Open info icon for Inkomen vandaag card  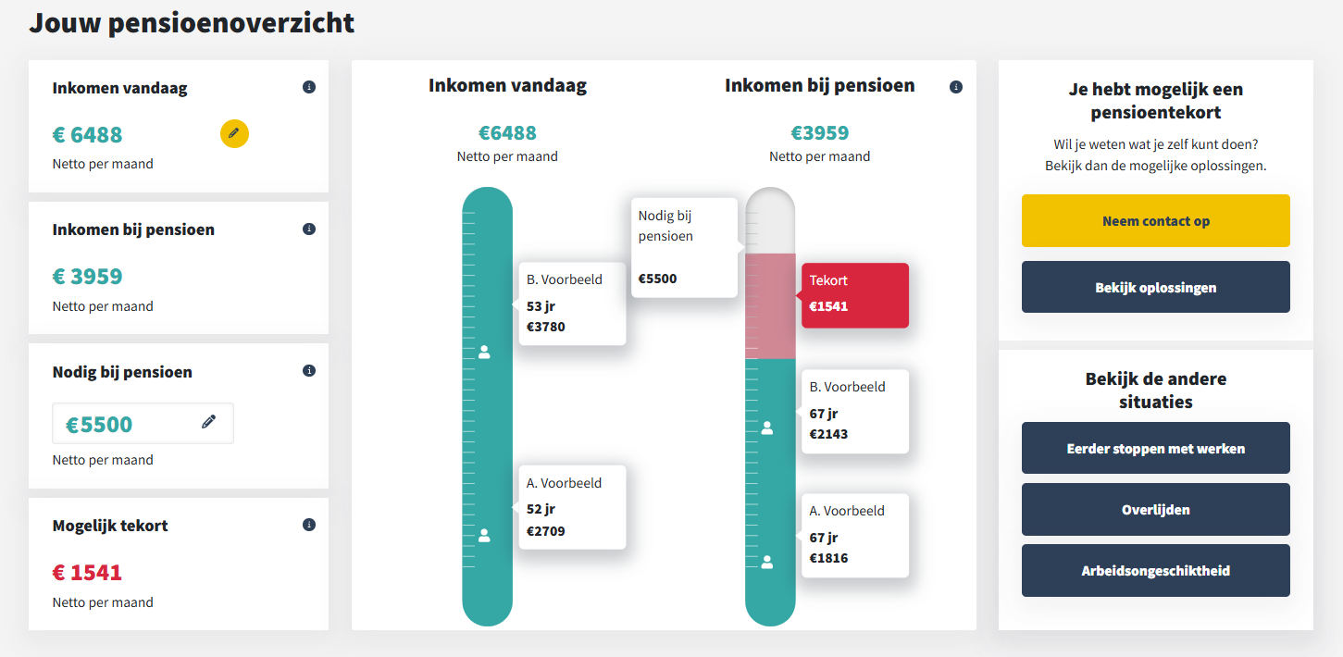[x=309, y=87]
